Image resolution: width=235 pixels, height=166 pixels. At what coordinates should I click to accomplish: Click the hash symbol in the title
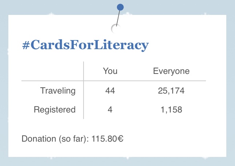[x=26, y=46]
